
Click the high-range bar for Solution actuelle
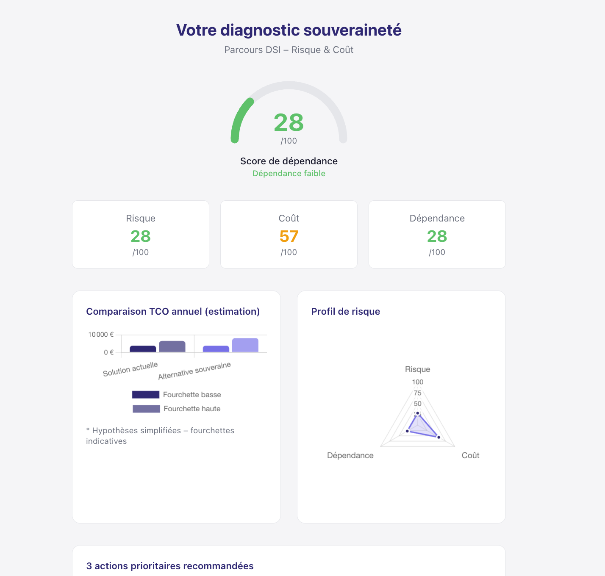172,347
